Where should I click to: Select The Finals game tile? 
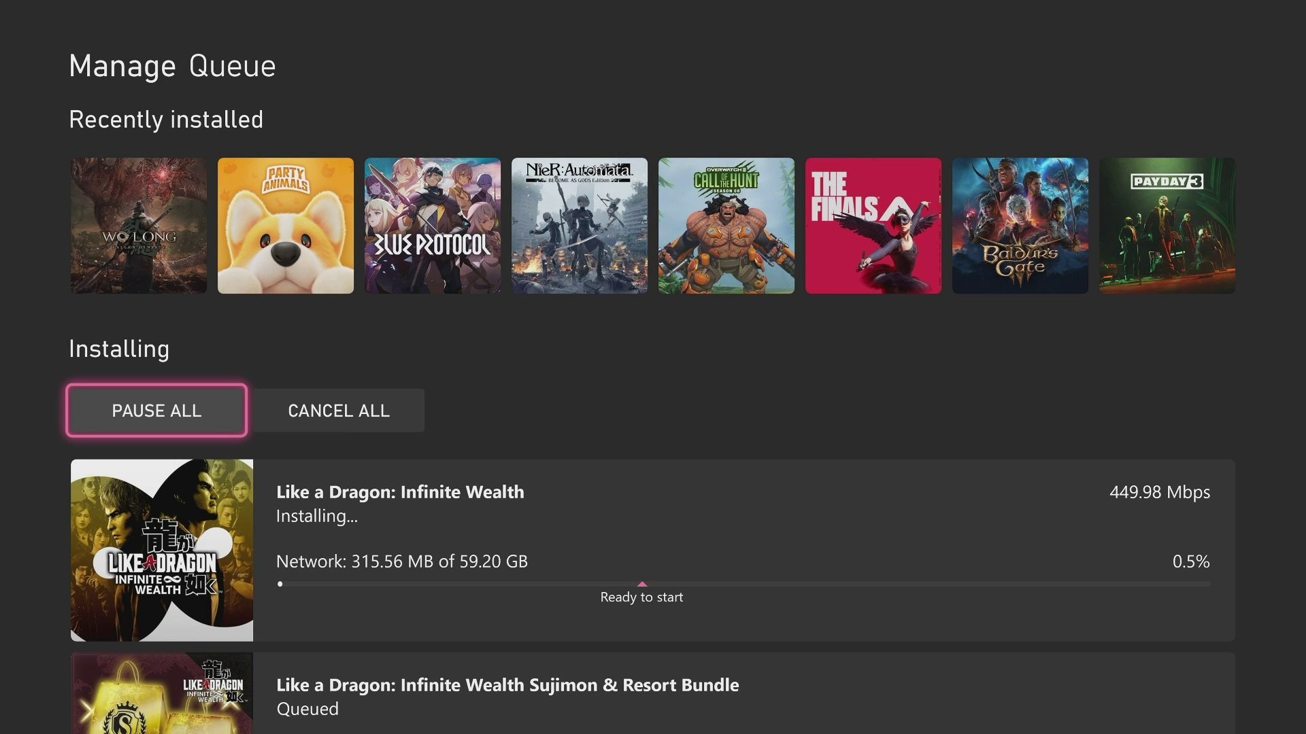click(873, 226)
